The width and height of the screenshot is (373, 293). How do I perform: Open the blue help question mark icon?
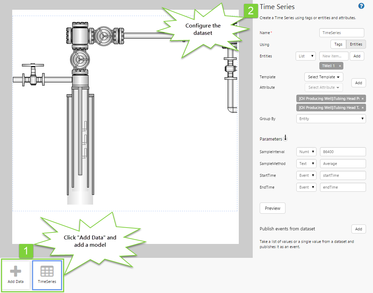click(x=361, y=6)
